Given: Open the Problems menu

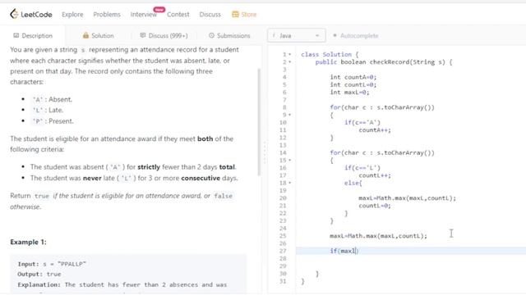Looking at the screenshot, I should (x=107, y=15).
